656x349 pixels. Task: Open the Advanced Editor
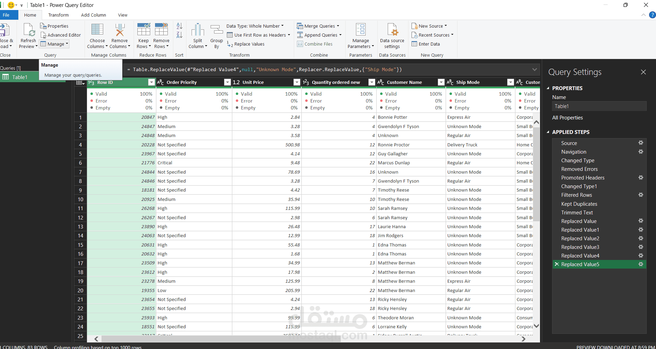click(60, 35)
